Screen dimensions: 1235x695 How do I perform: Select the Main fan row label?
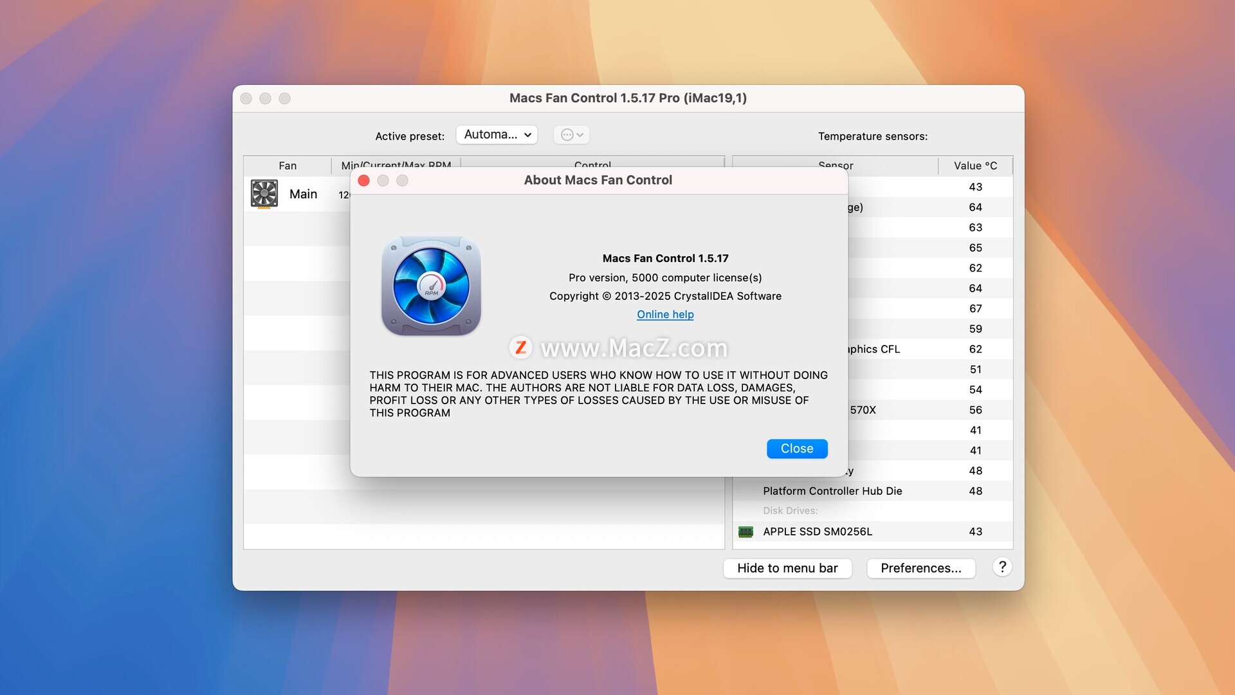[303, 194]
